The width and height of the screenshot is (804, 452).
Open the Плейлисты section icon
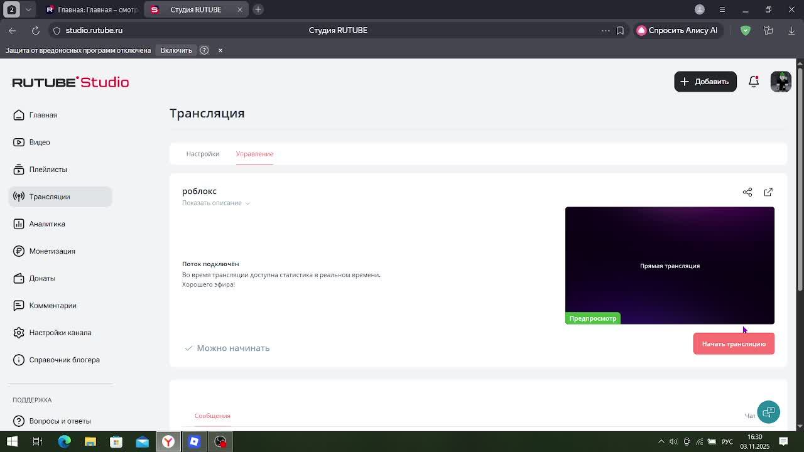[x=19, y=169]
